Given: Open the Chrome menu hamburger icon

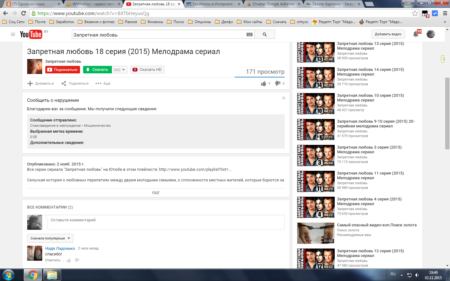Looking at the screenshot, I should [445, 13].
